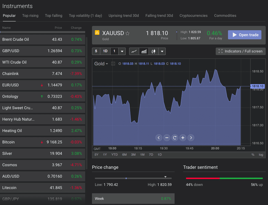
Task: Zoom out of chart with minus button
Action: click(167, 138)
